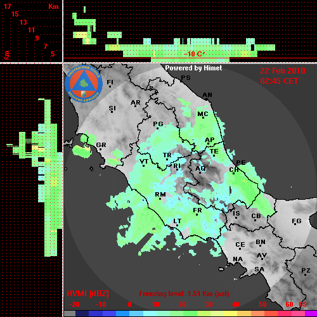The width and height of the screenshot is (317, 317).
Task: Click the city label 'RM'
Action: 160,195
